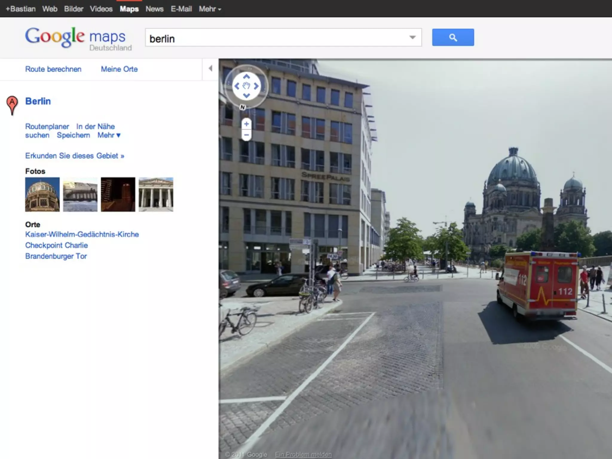Click the blue search magnifier button
The image size is (612, 459).
453,37
